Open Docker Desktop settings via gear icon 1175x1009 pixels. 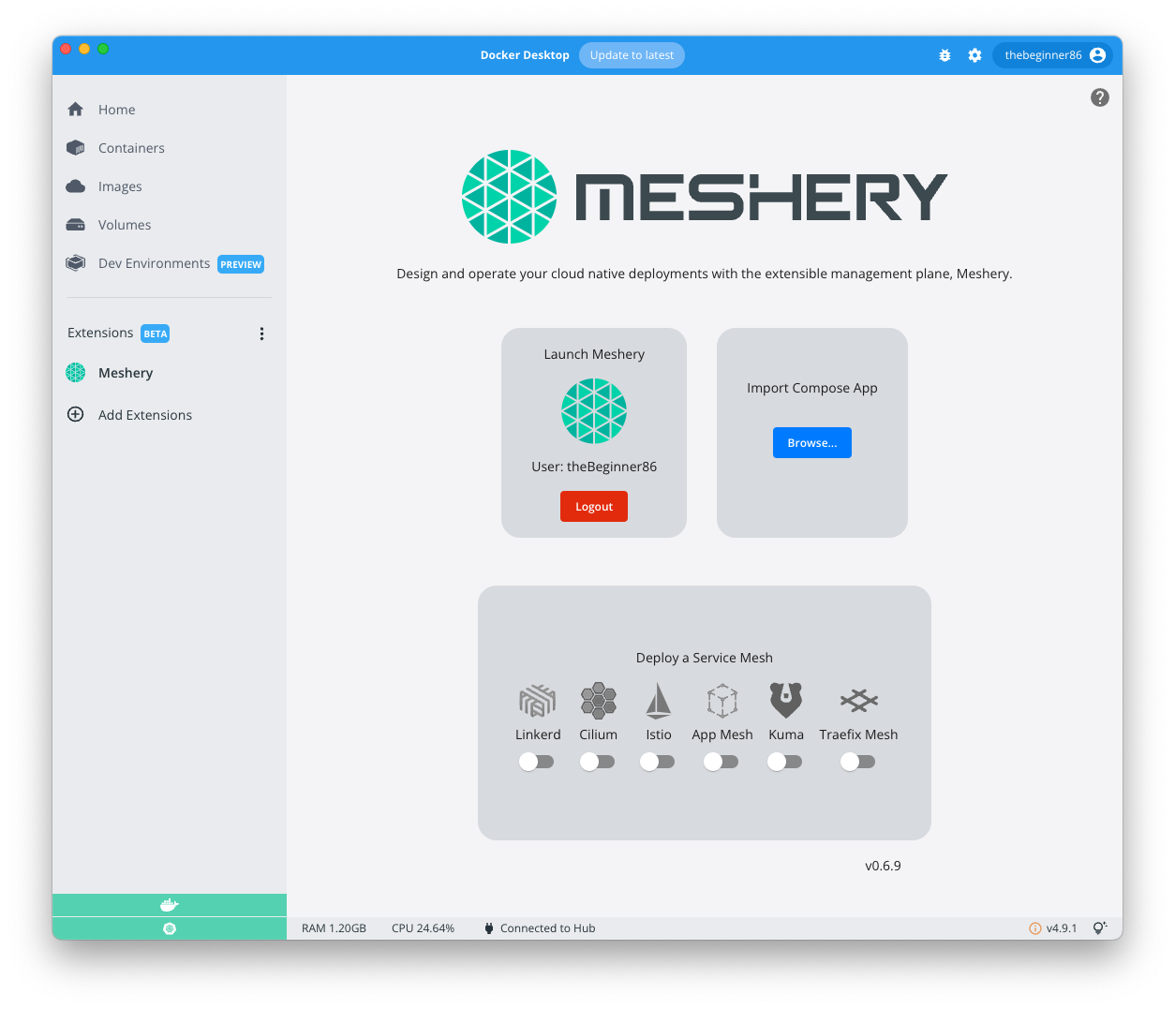click(x=974, y=55)
